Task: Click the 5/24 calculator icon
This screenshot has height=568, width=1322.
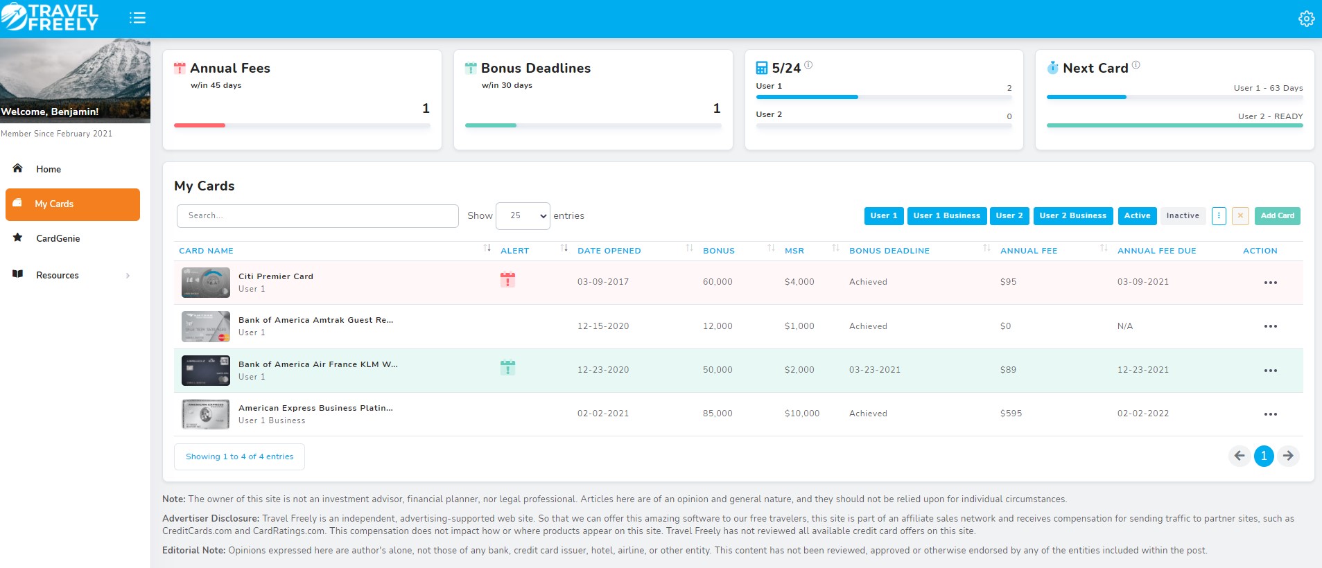Action: tap(762, 68)
